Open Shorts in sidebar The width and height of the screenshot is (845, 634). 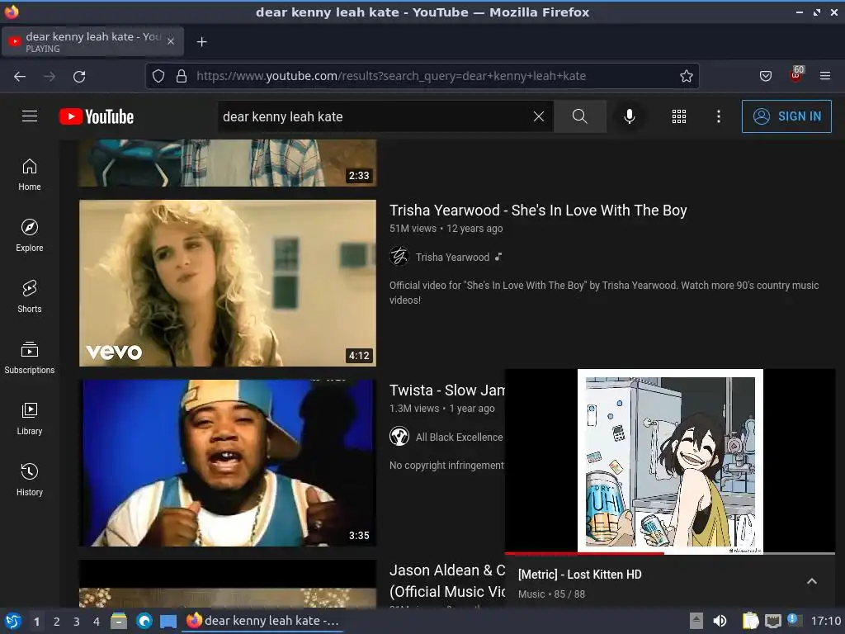point(30,296)
